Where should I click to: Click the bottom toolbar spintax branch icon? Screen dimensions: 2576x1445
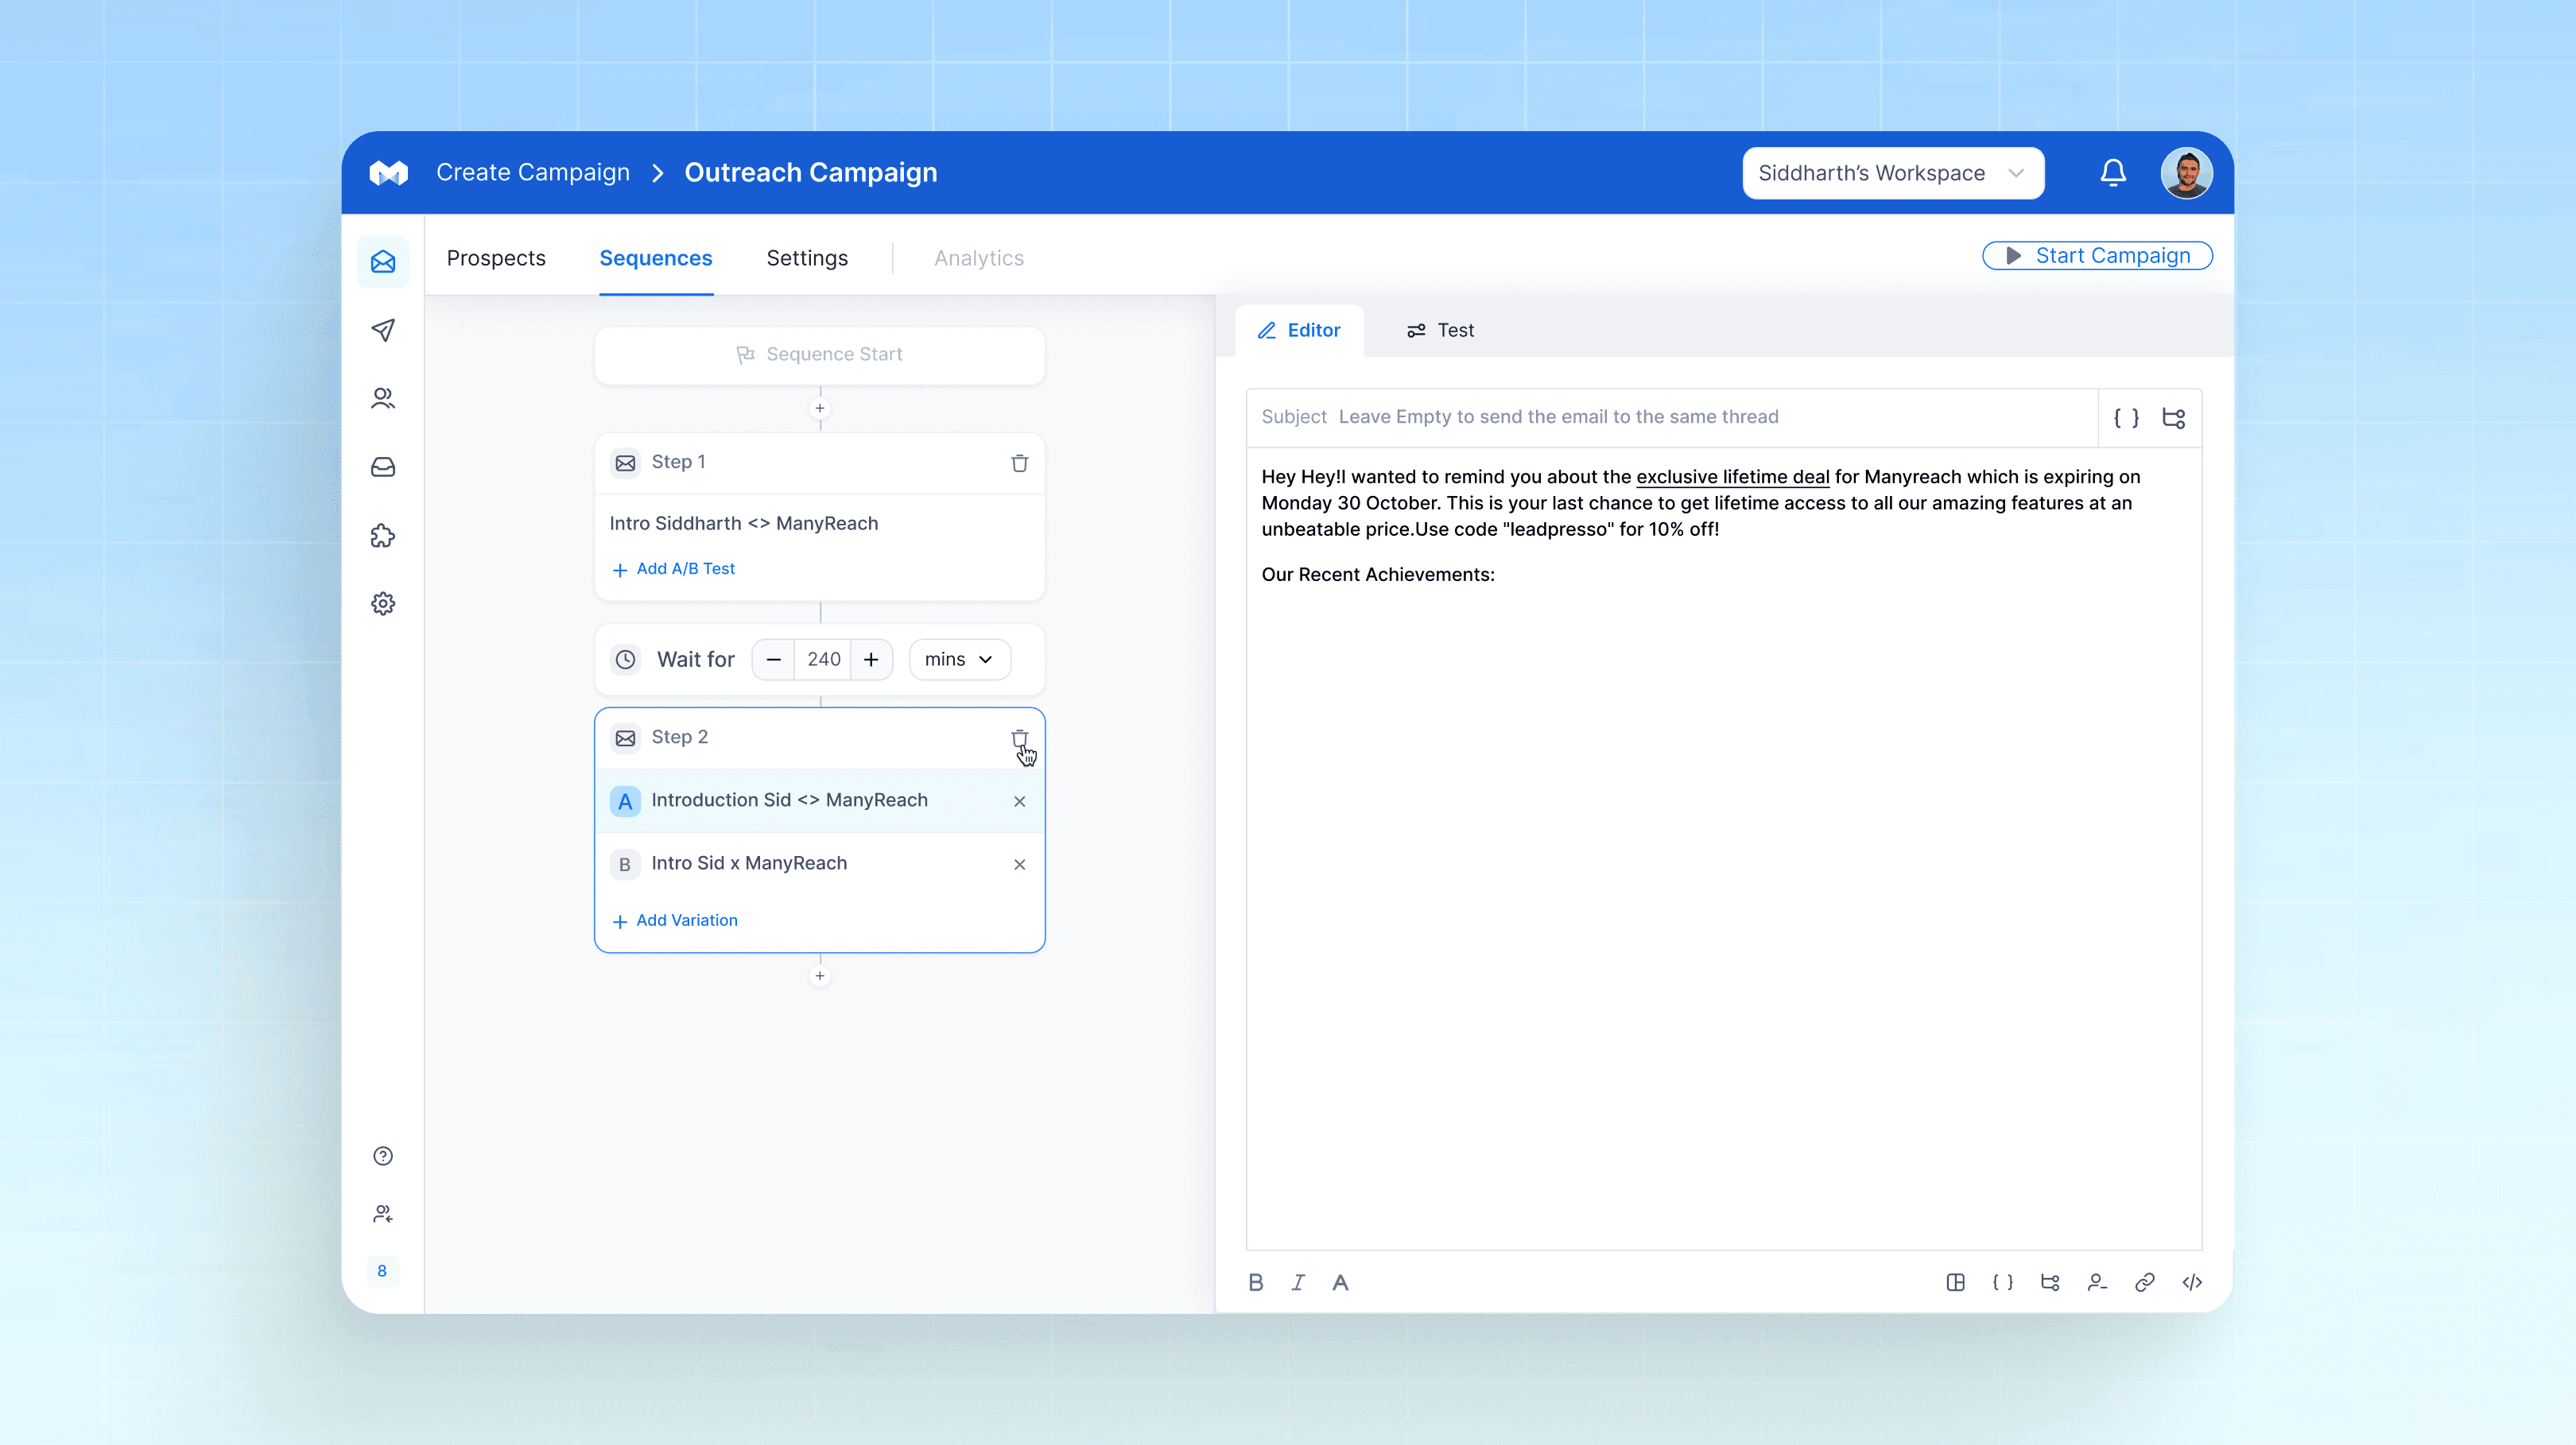[x=2050, y=1282]
